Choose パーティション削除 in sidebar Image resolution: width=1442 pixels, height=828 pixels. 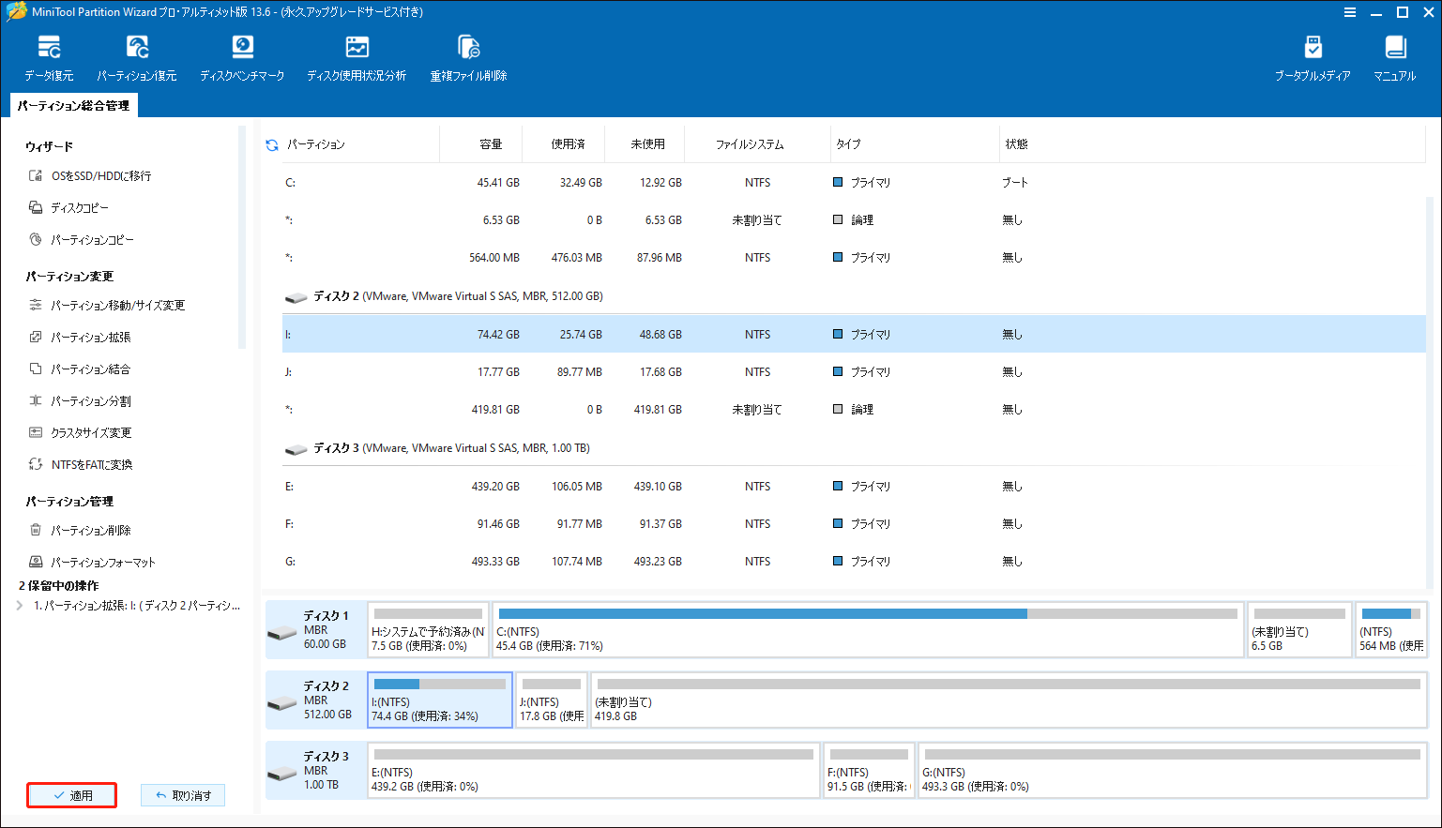(x=80, y=530)
